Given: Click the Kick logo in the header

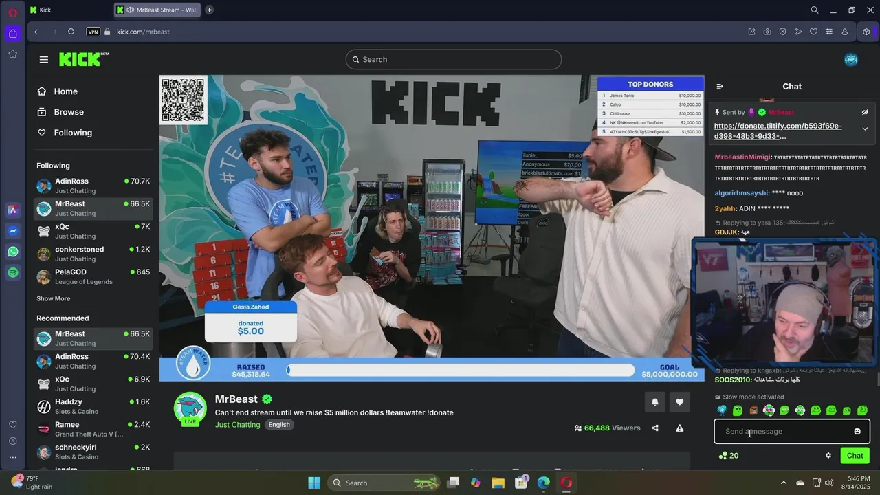Looking at the screenshot, I should tap(84, 59).
